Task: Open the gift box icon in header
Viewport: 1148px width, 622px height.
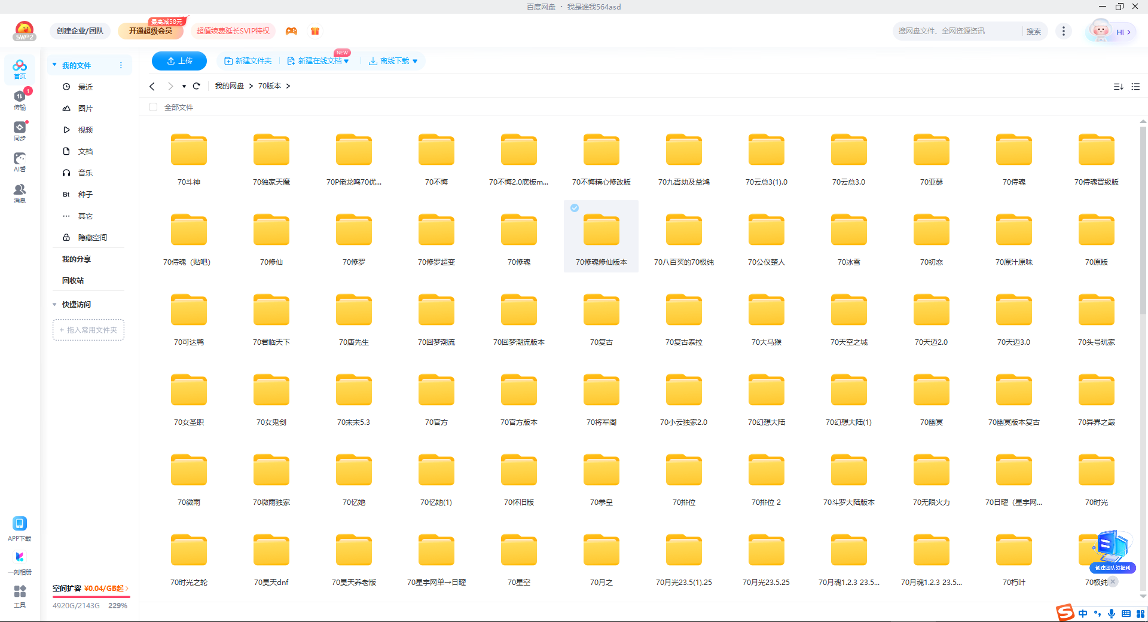Action: click(x=315, y=31)
